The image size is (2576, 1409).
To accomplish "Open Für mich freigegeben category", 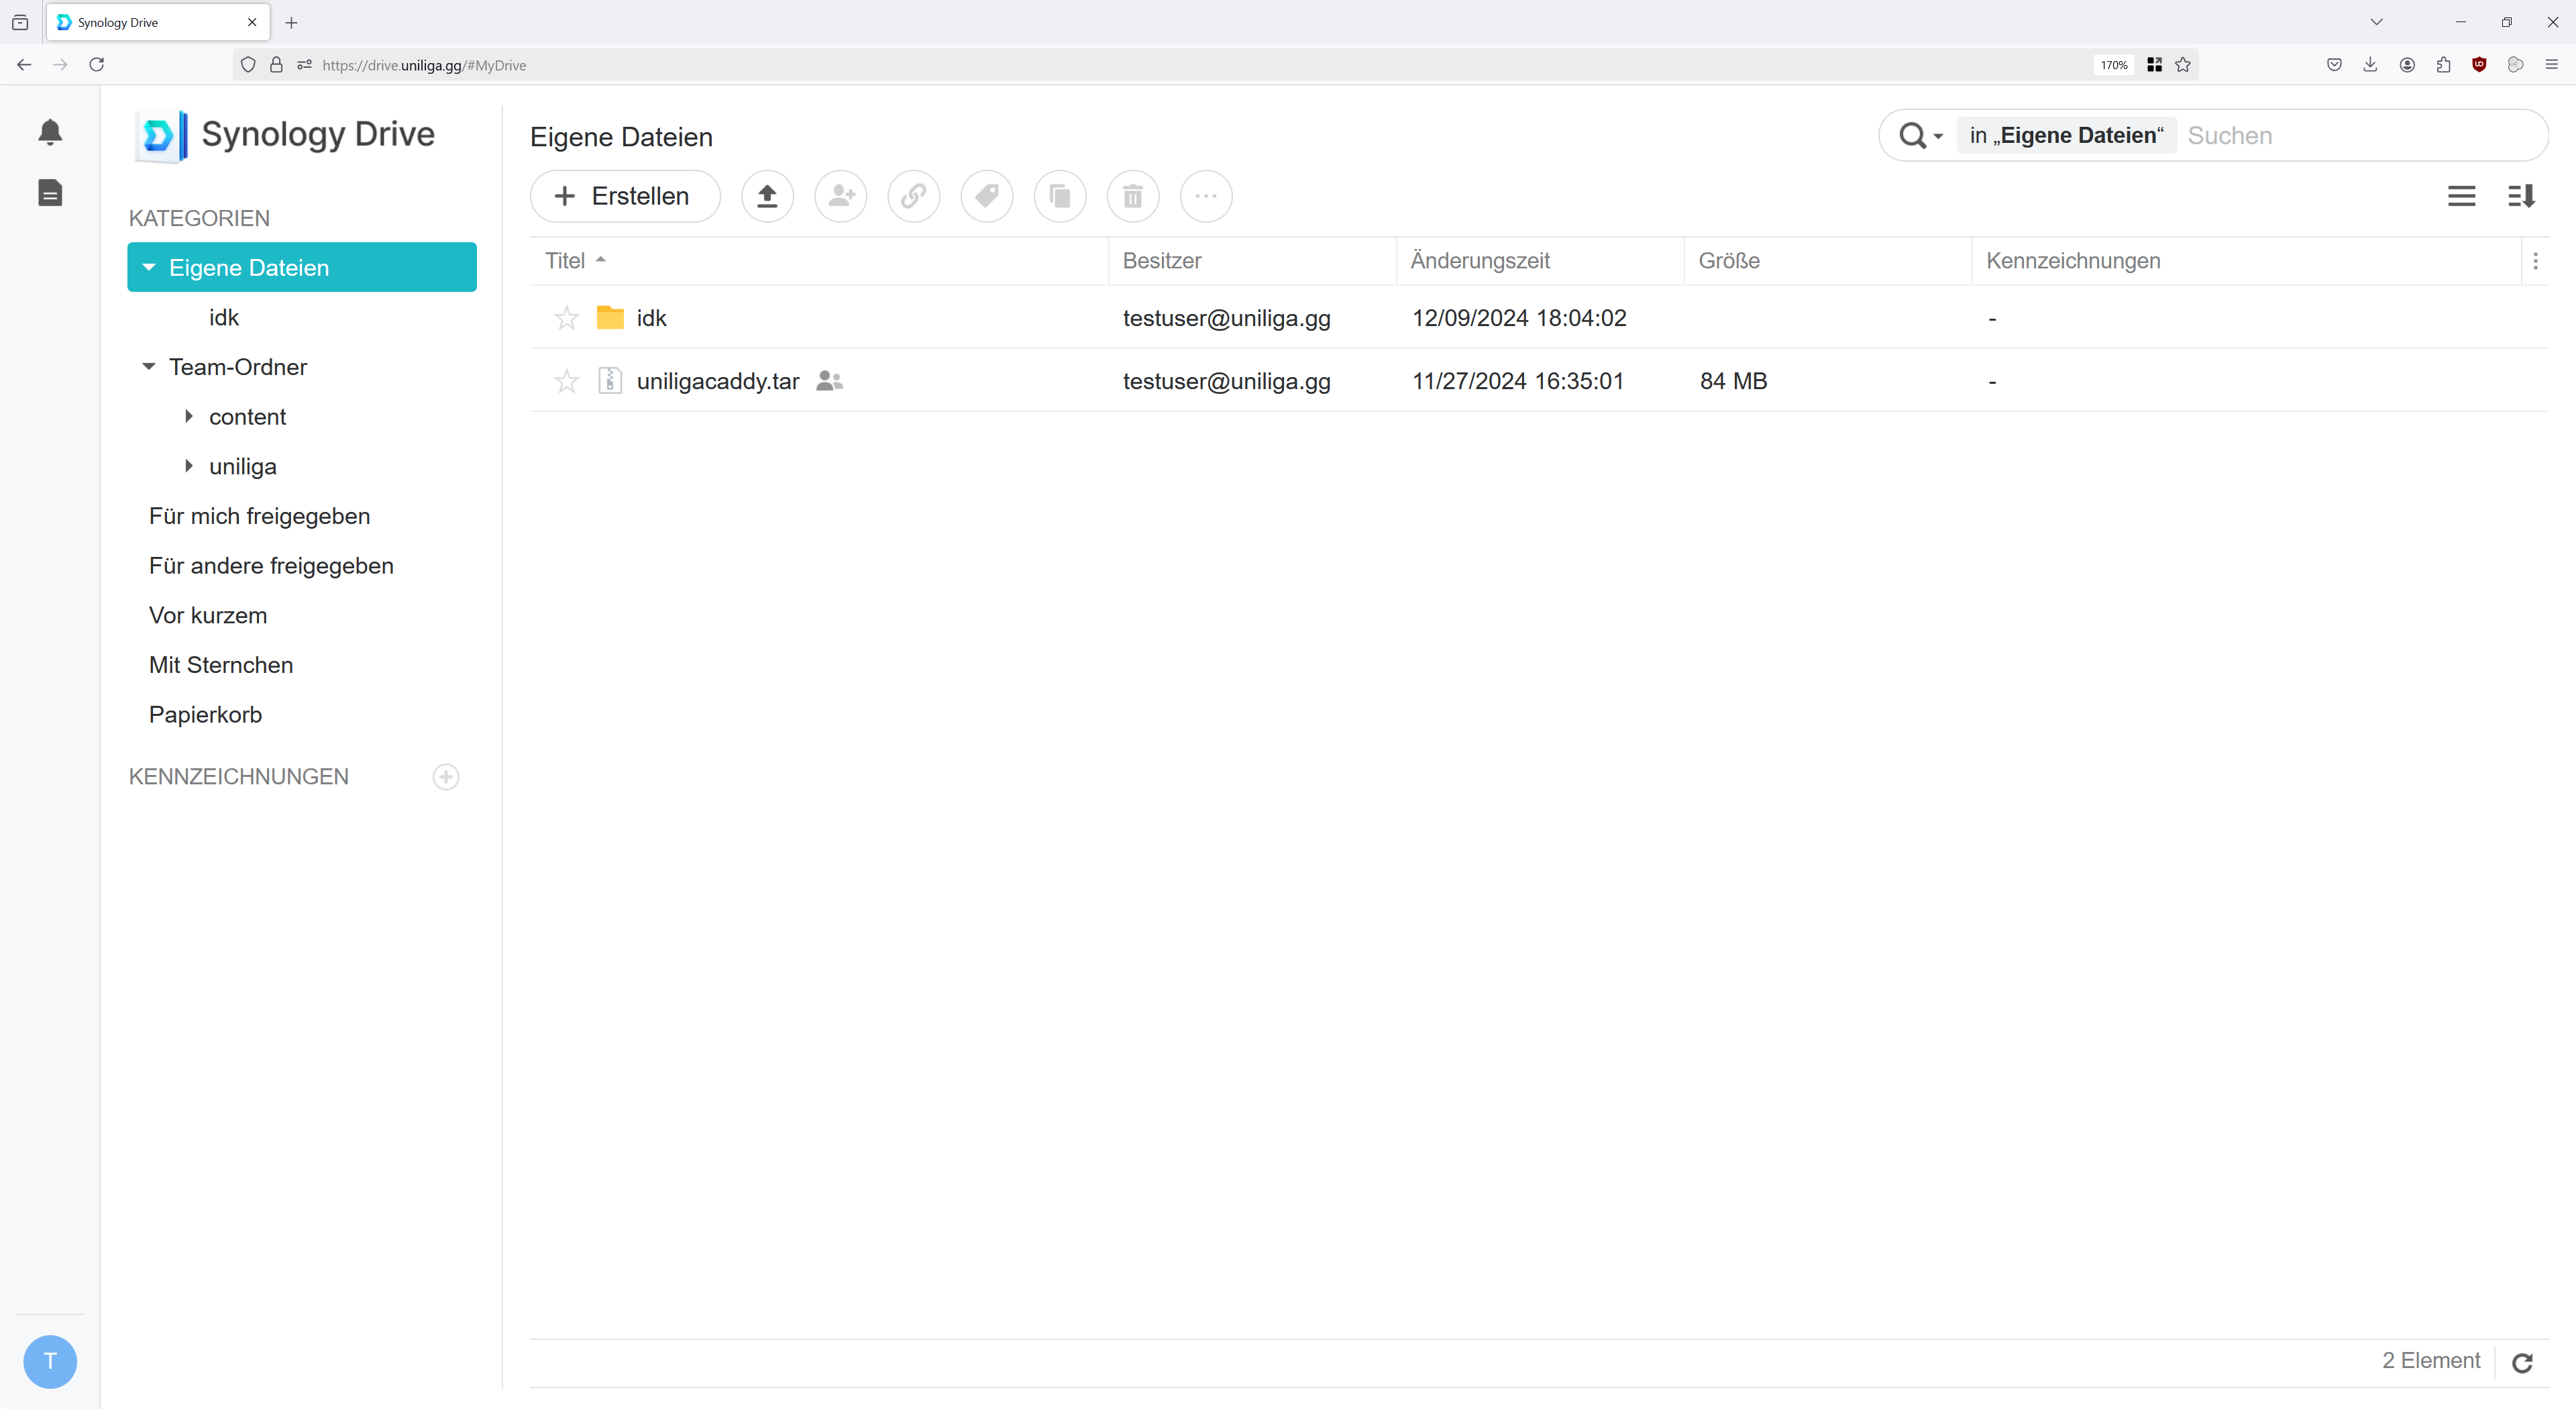I will coord(259,516).
